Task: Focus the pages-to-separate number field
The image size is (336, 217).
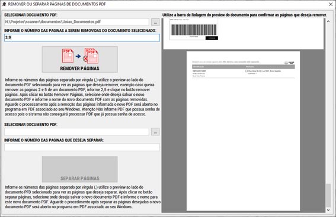Action: [x=82, y=147]
